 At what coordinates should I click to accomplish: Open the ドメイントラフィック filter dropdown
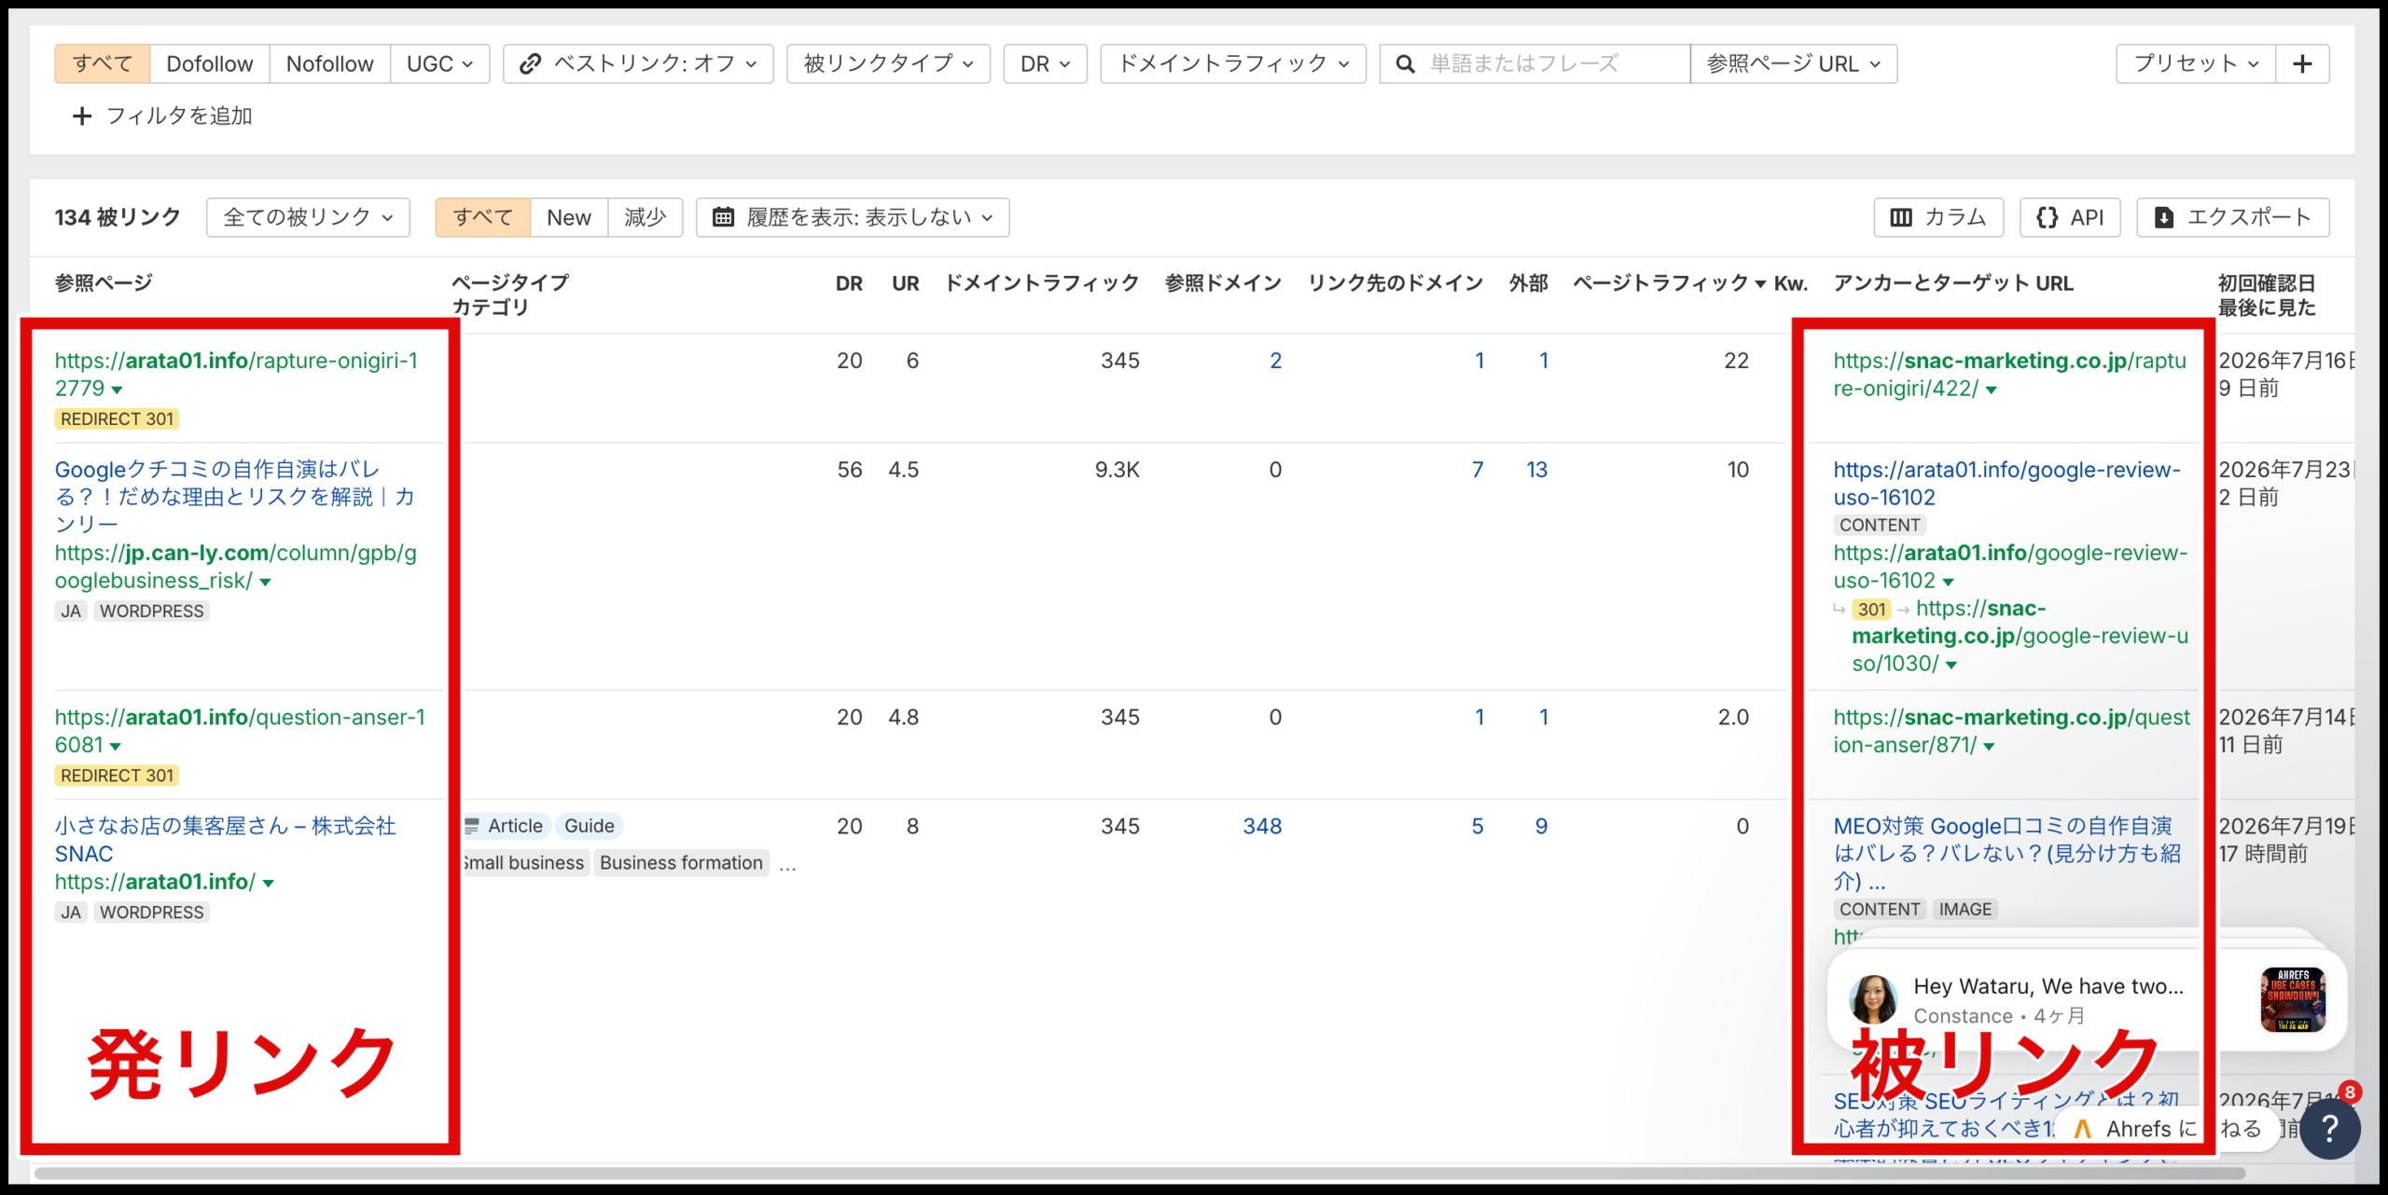point(1233,63)
